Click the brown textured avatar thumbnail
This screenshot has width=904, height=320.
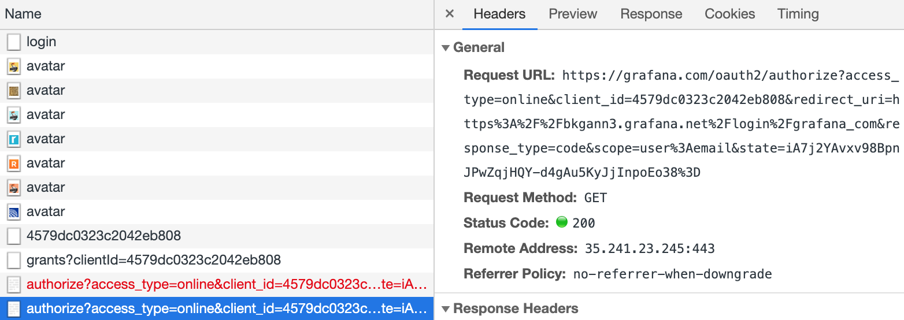pos(14,91)
